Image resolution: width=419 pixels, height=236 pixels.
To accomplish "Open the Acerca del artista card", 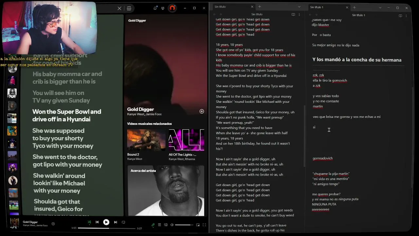I will [166, 190].
